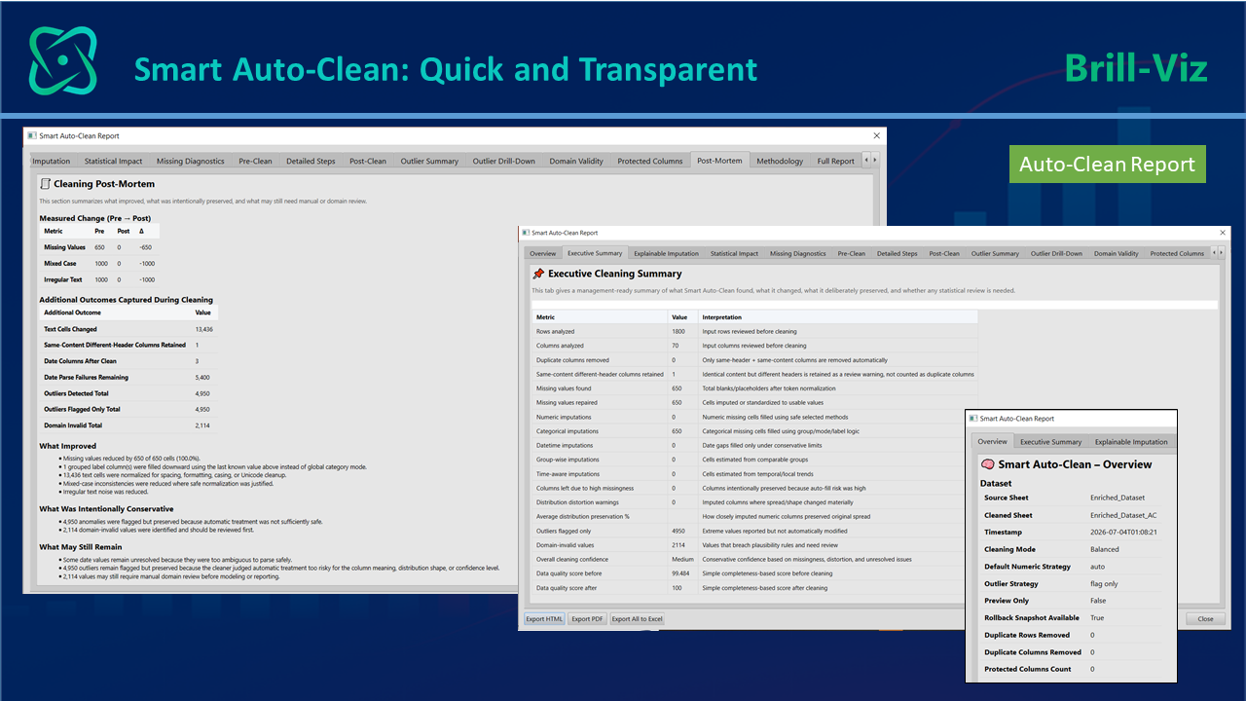Click the pushpin icon beside Executive Cleaning Summary

point(538,274)
